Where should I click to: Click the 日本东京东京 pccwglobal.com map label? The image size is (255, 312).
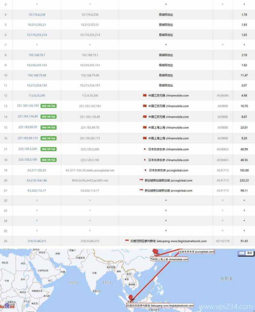click(196, 252)
